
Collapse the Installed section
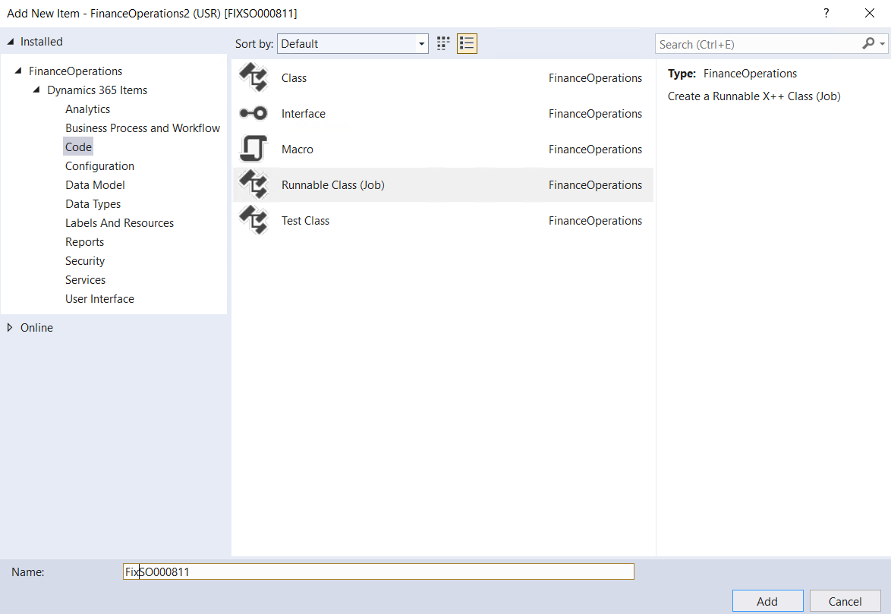click(10, 42)
